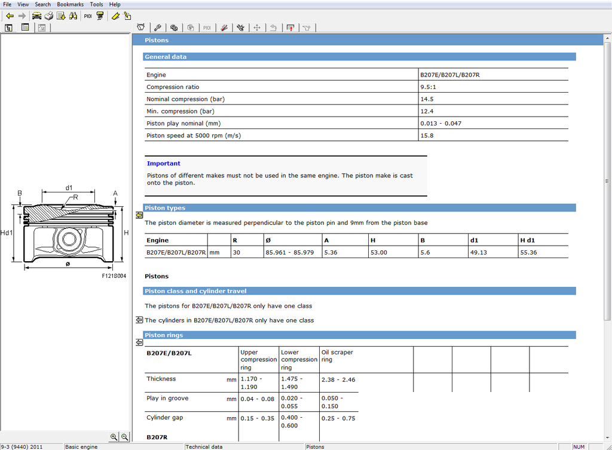Click the wrench tab icon
This screenshot has width=612, height=450.
[x=158, y=27]
